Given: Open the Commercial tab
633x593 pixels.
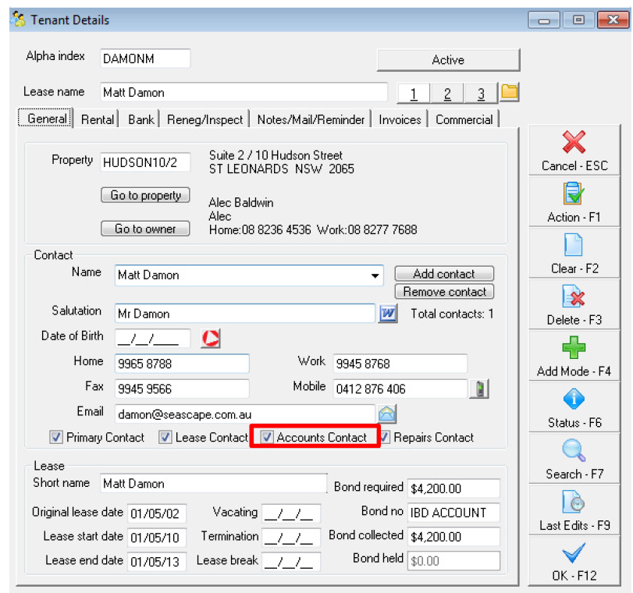Looking at the screenshot, I should pos(464,119).
